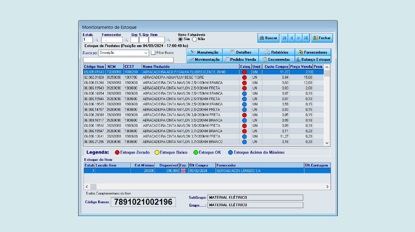Click right arrow of Estoque do Item scrollbar
Viewport: 415px width, 232px height.
pos(327,187)
